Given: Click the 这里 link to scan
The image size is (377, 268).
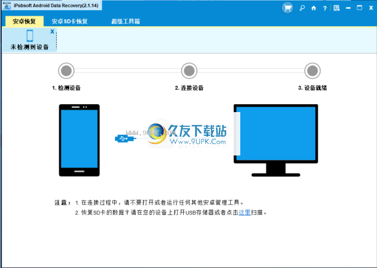Looking at the screenshot, I should click(x=244, y=213).
